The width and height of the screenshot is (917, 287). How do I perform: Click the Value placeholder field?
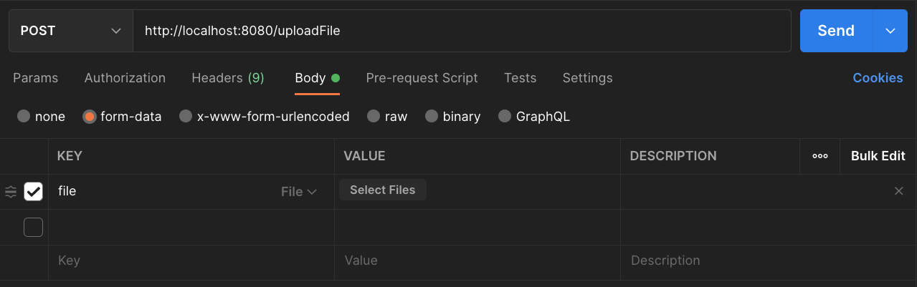[477, 261]
